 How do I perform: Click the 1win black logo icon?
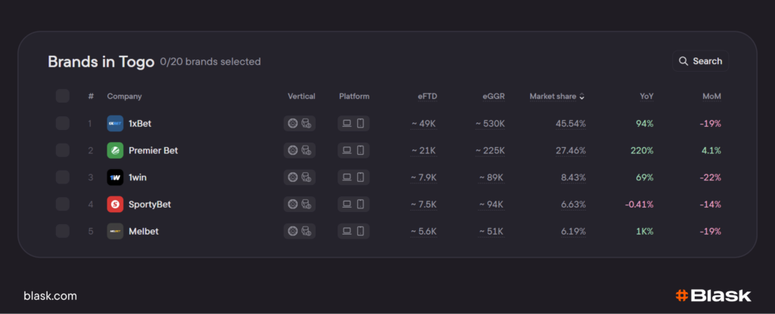point(115,177)
